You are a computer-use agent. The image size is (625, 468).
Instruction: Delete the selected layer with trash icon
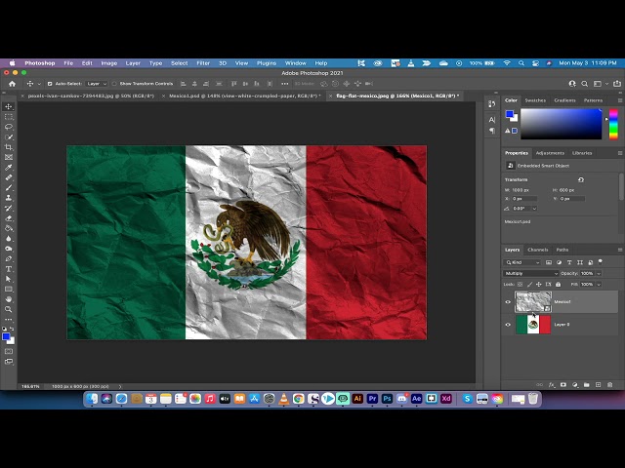pos(609,385)
